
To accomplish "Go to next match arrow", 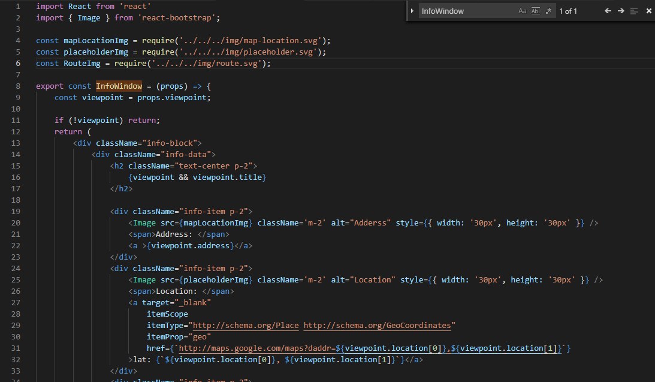I will (621, 11).
